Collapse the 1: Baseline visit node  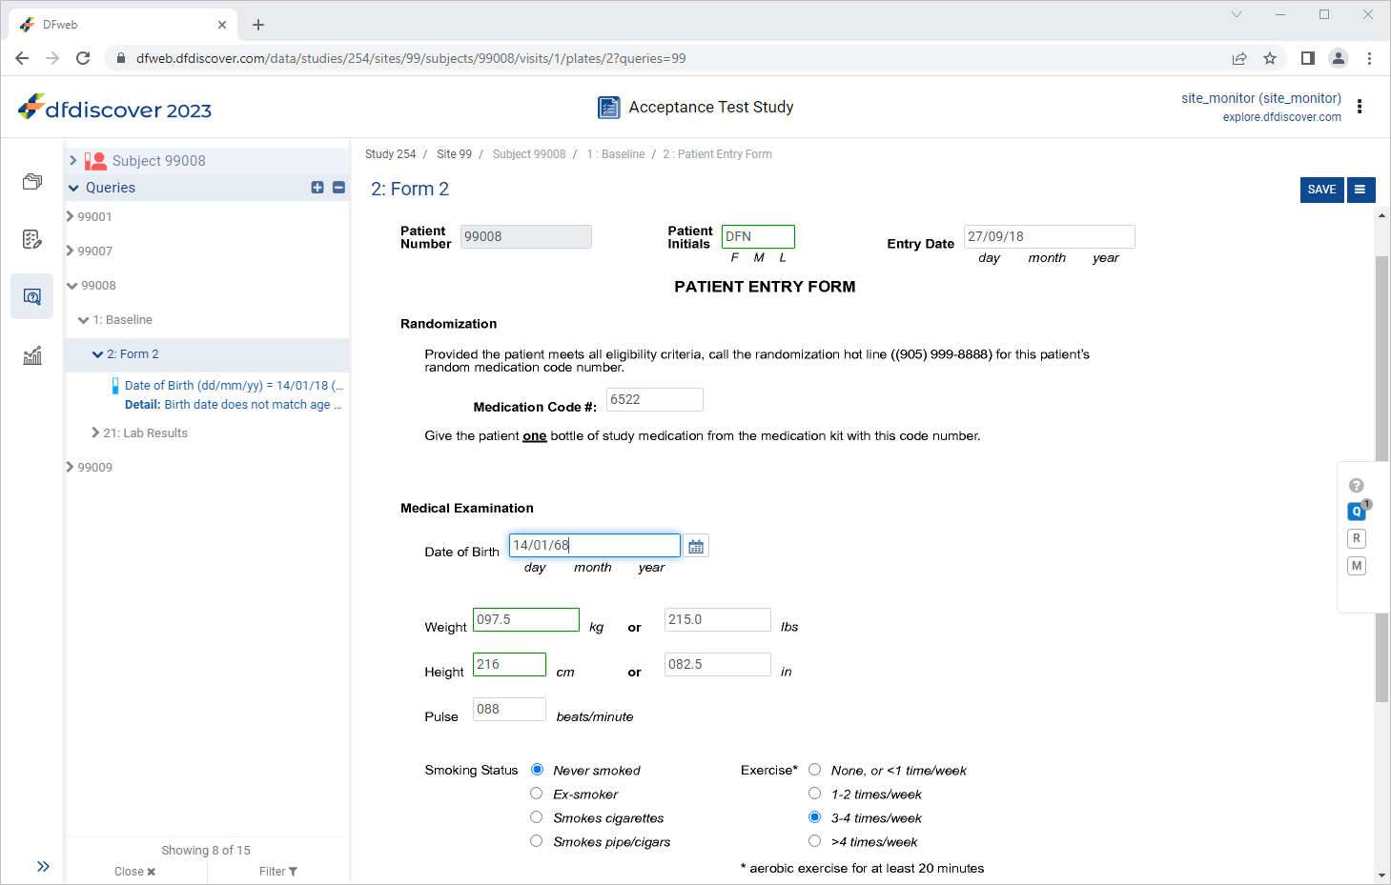[84, 320]
